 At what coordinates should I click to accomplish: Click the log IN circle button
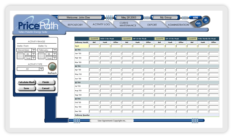206,20
